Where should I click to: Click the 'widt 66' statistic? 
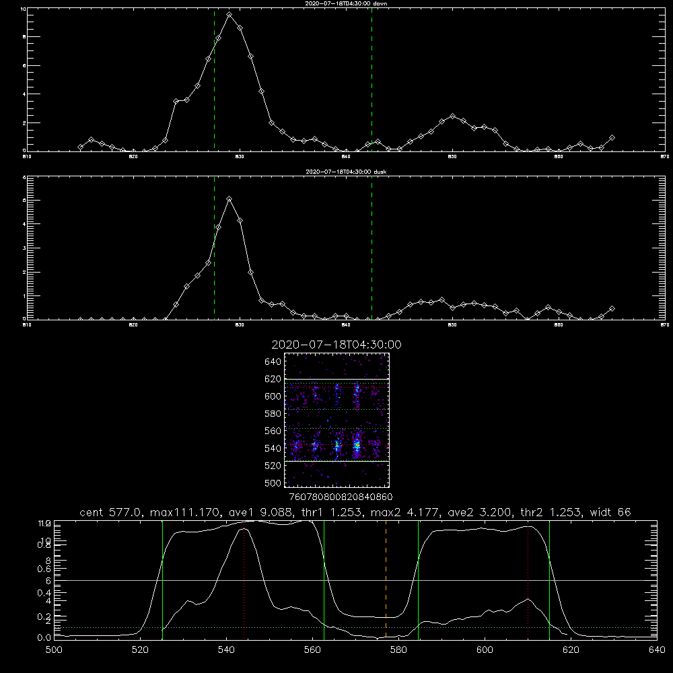(610, 512)
